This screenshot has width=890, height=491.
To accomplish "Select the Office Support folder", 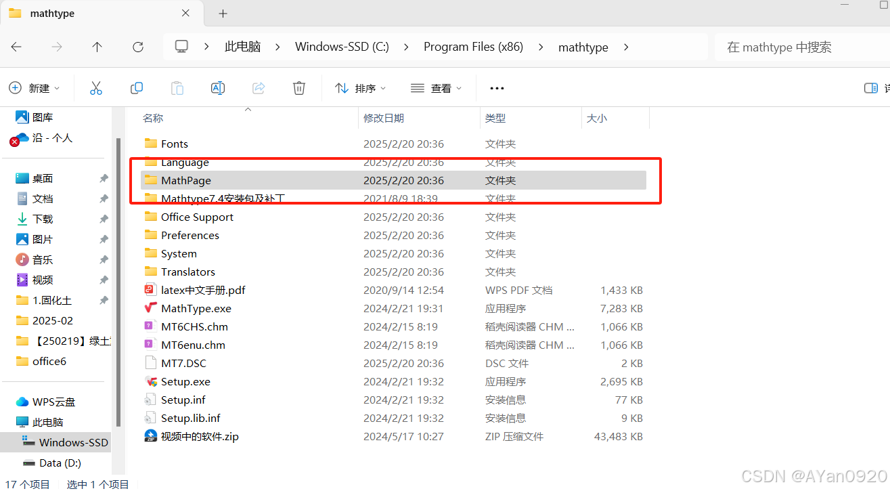I will point(197,217).
